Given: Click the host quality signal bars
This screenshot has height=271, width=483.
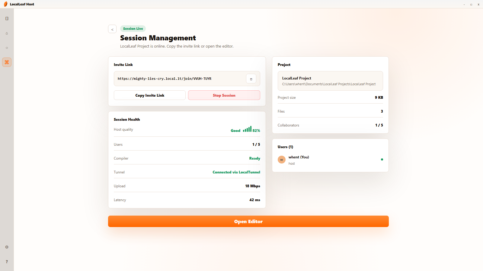Looking at the screenshot, I should pyautogui.click(x=247, y=129).
